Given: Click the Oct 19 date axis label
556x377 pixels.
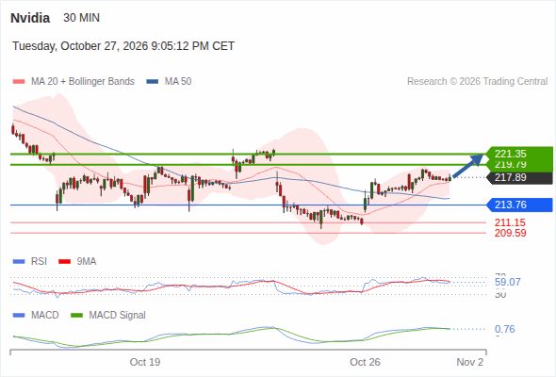Looking at the screenshot, I should pyautogui.click(x=145, y=362).
